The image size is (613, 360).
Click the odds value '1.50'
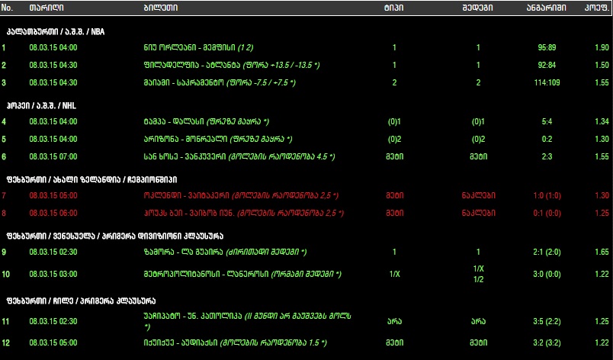pos(602,65)
